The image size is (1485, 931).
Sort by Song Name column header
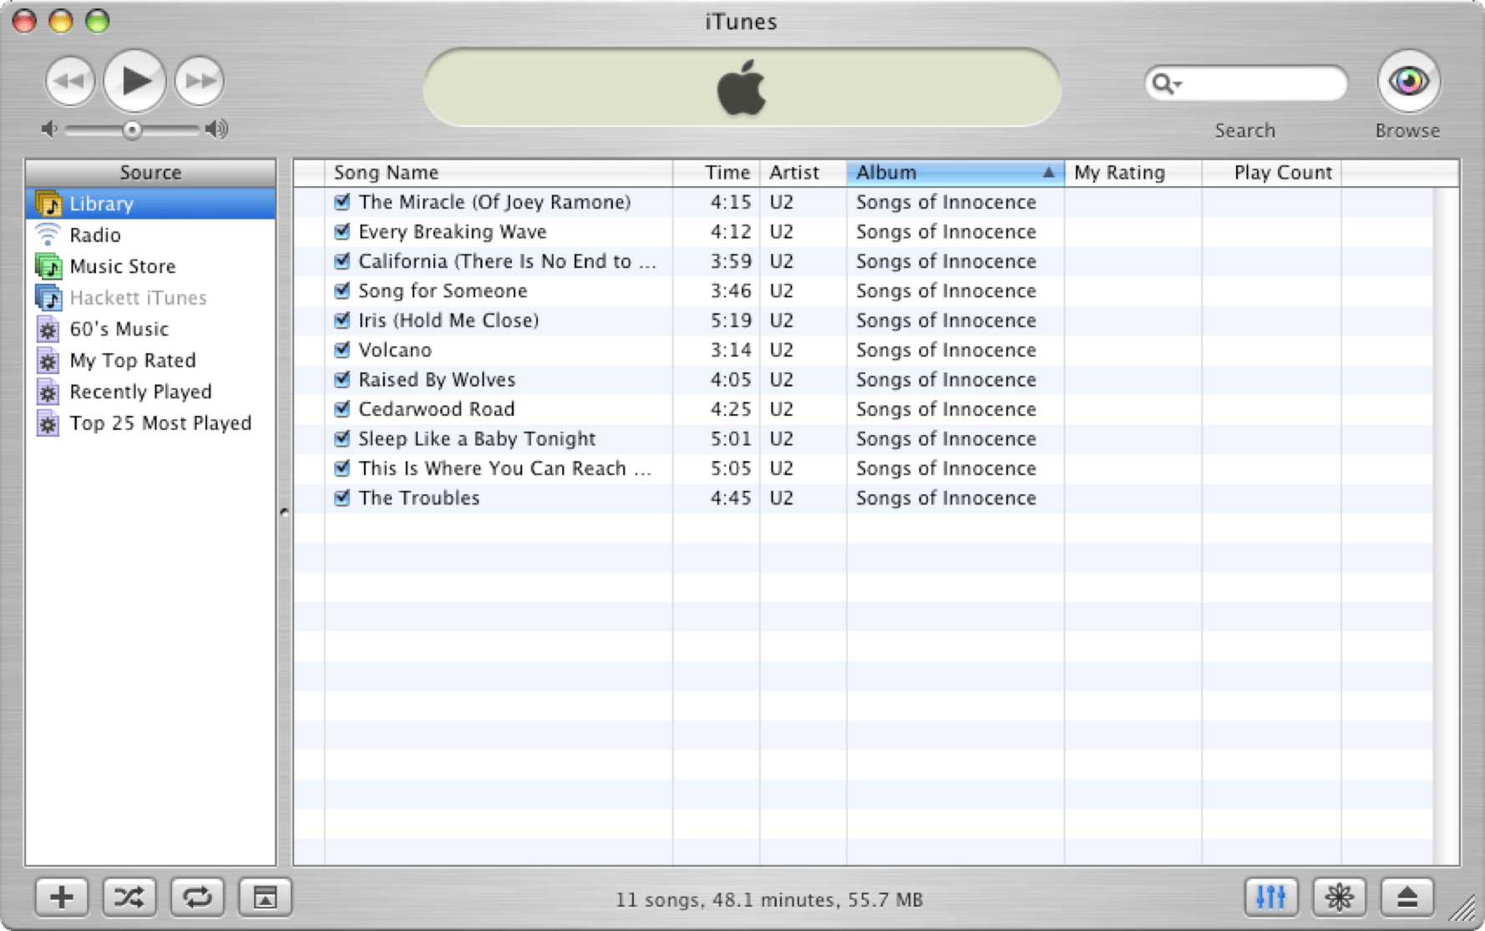(x=499, y=173)
